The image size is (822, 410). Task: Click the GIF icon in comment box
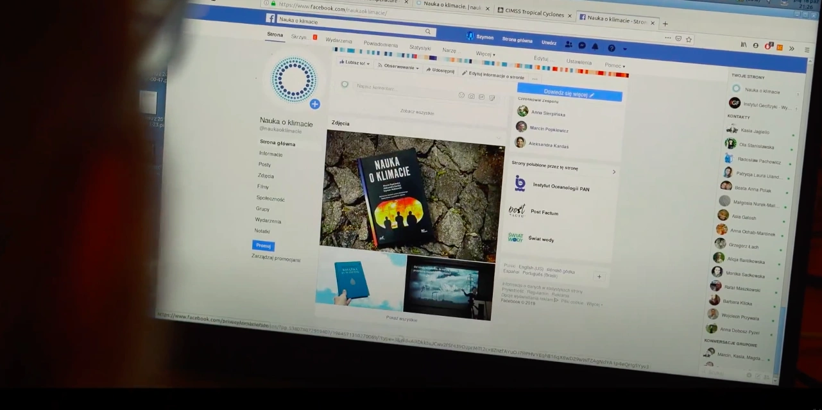(481, 97)
